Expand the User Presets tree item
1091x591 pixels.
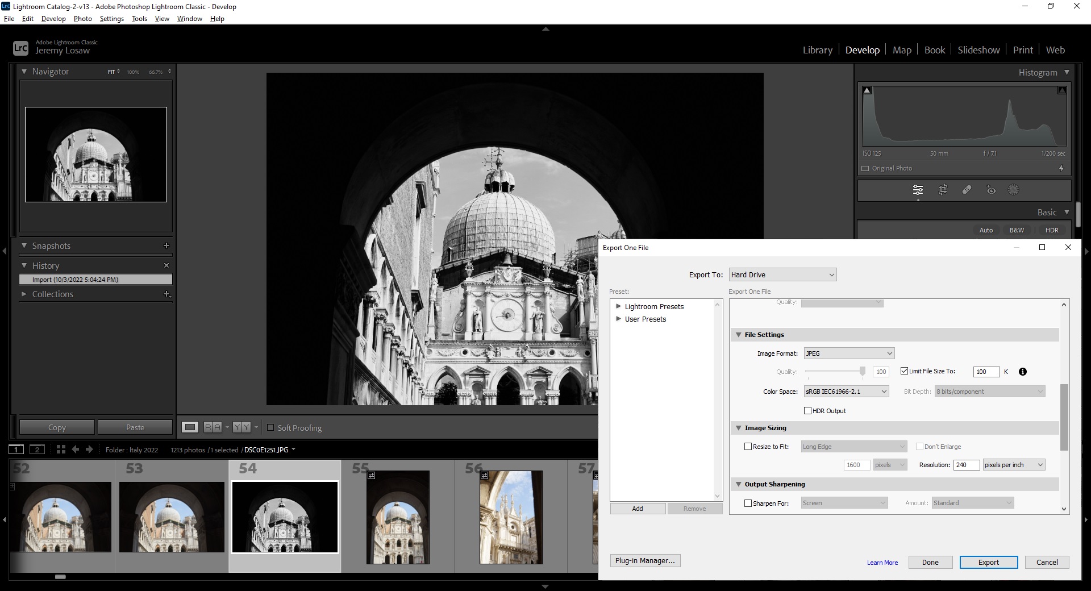[618, 319]
